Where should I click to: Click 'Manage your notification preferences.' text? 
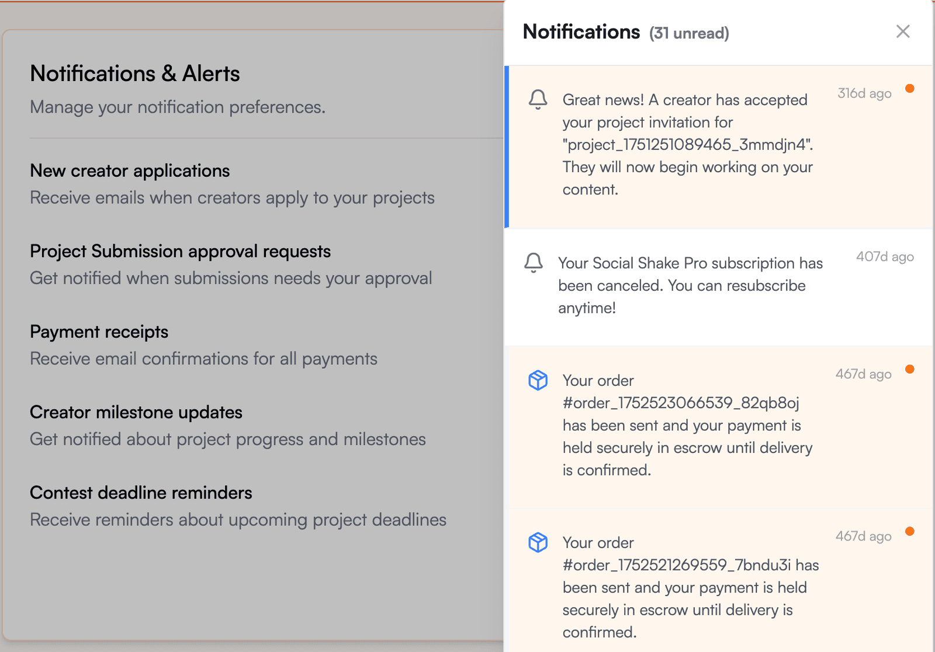point(178,107)
